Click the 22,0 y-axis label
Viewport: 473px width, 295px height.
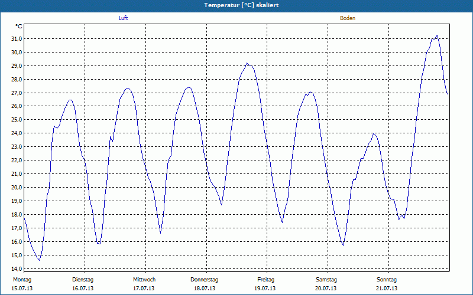click(x=17, y=160)
